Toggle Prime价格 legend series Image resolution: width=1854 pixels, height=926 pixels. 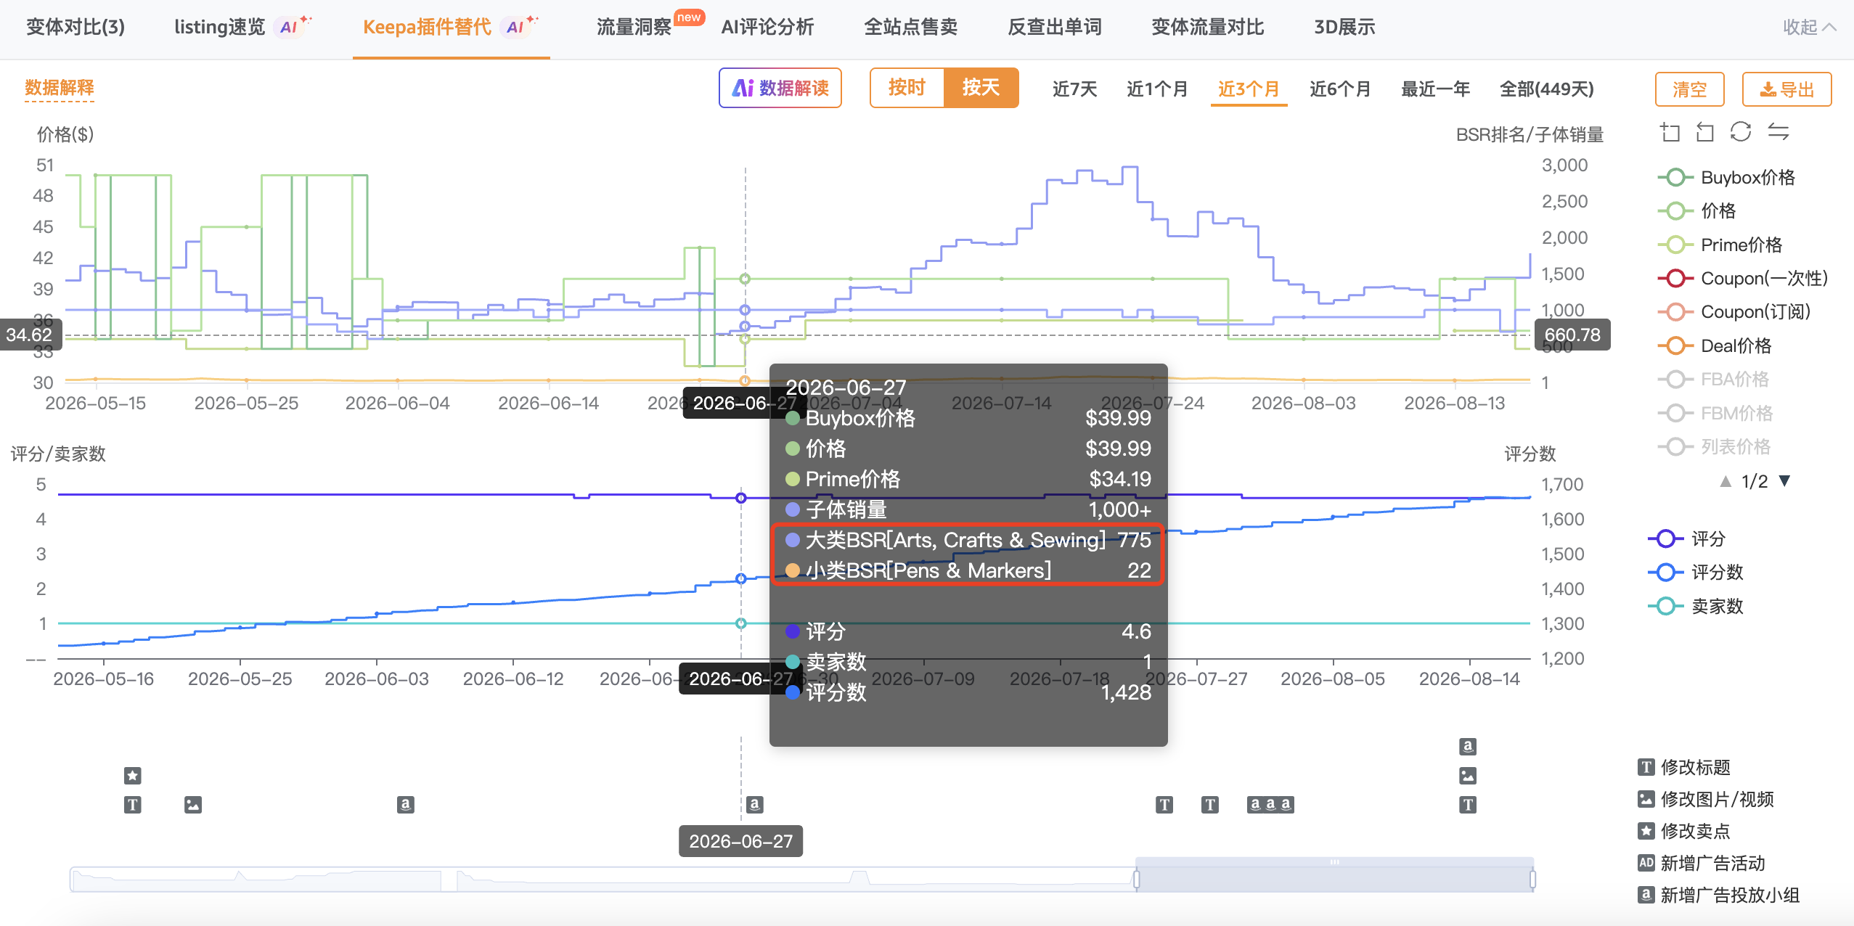(1720, 245)
